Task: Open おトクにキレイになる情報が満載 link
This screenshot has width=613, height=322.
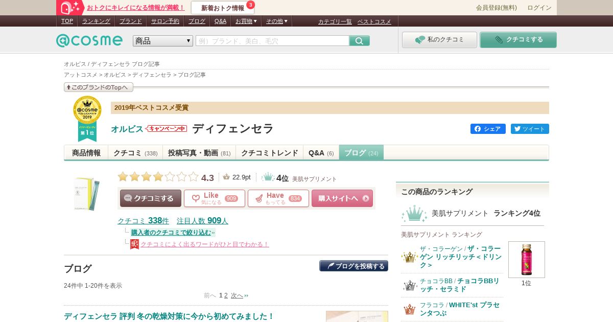Action: coord(136,8)
